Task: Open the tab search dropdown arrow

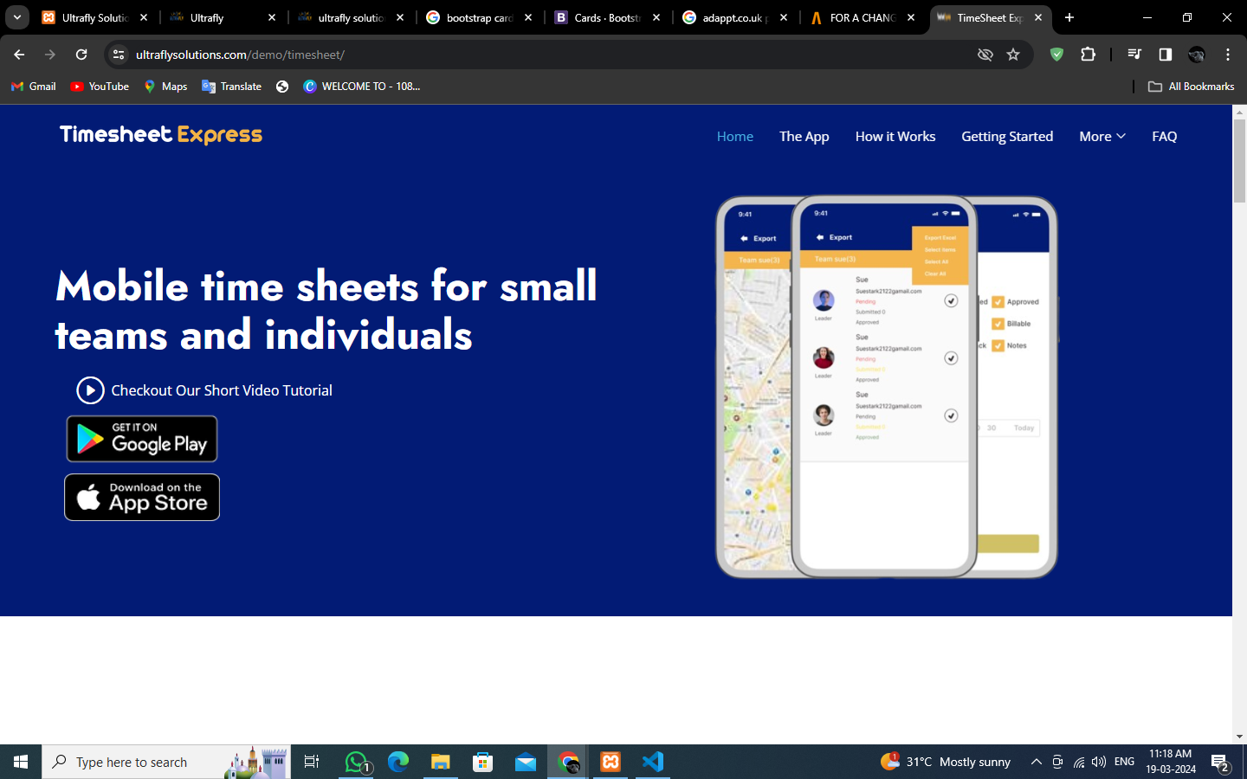Action: 17,17
